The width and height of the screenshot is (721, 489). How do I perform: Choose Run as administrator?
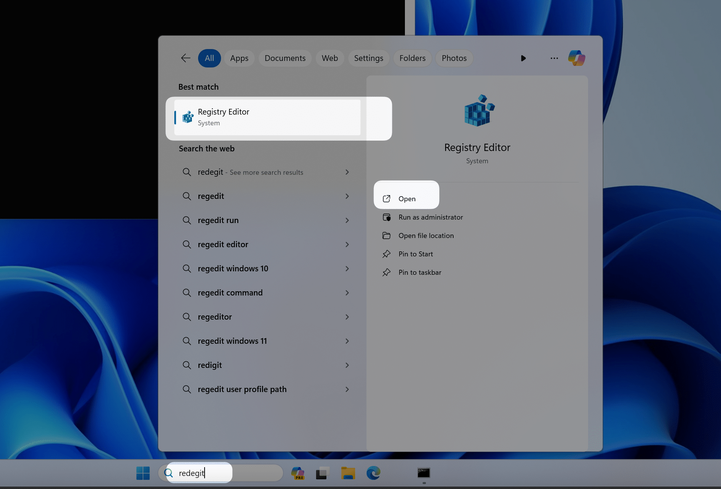(x=431, y=217)
